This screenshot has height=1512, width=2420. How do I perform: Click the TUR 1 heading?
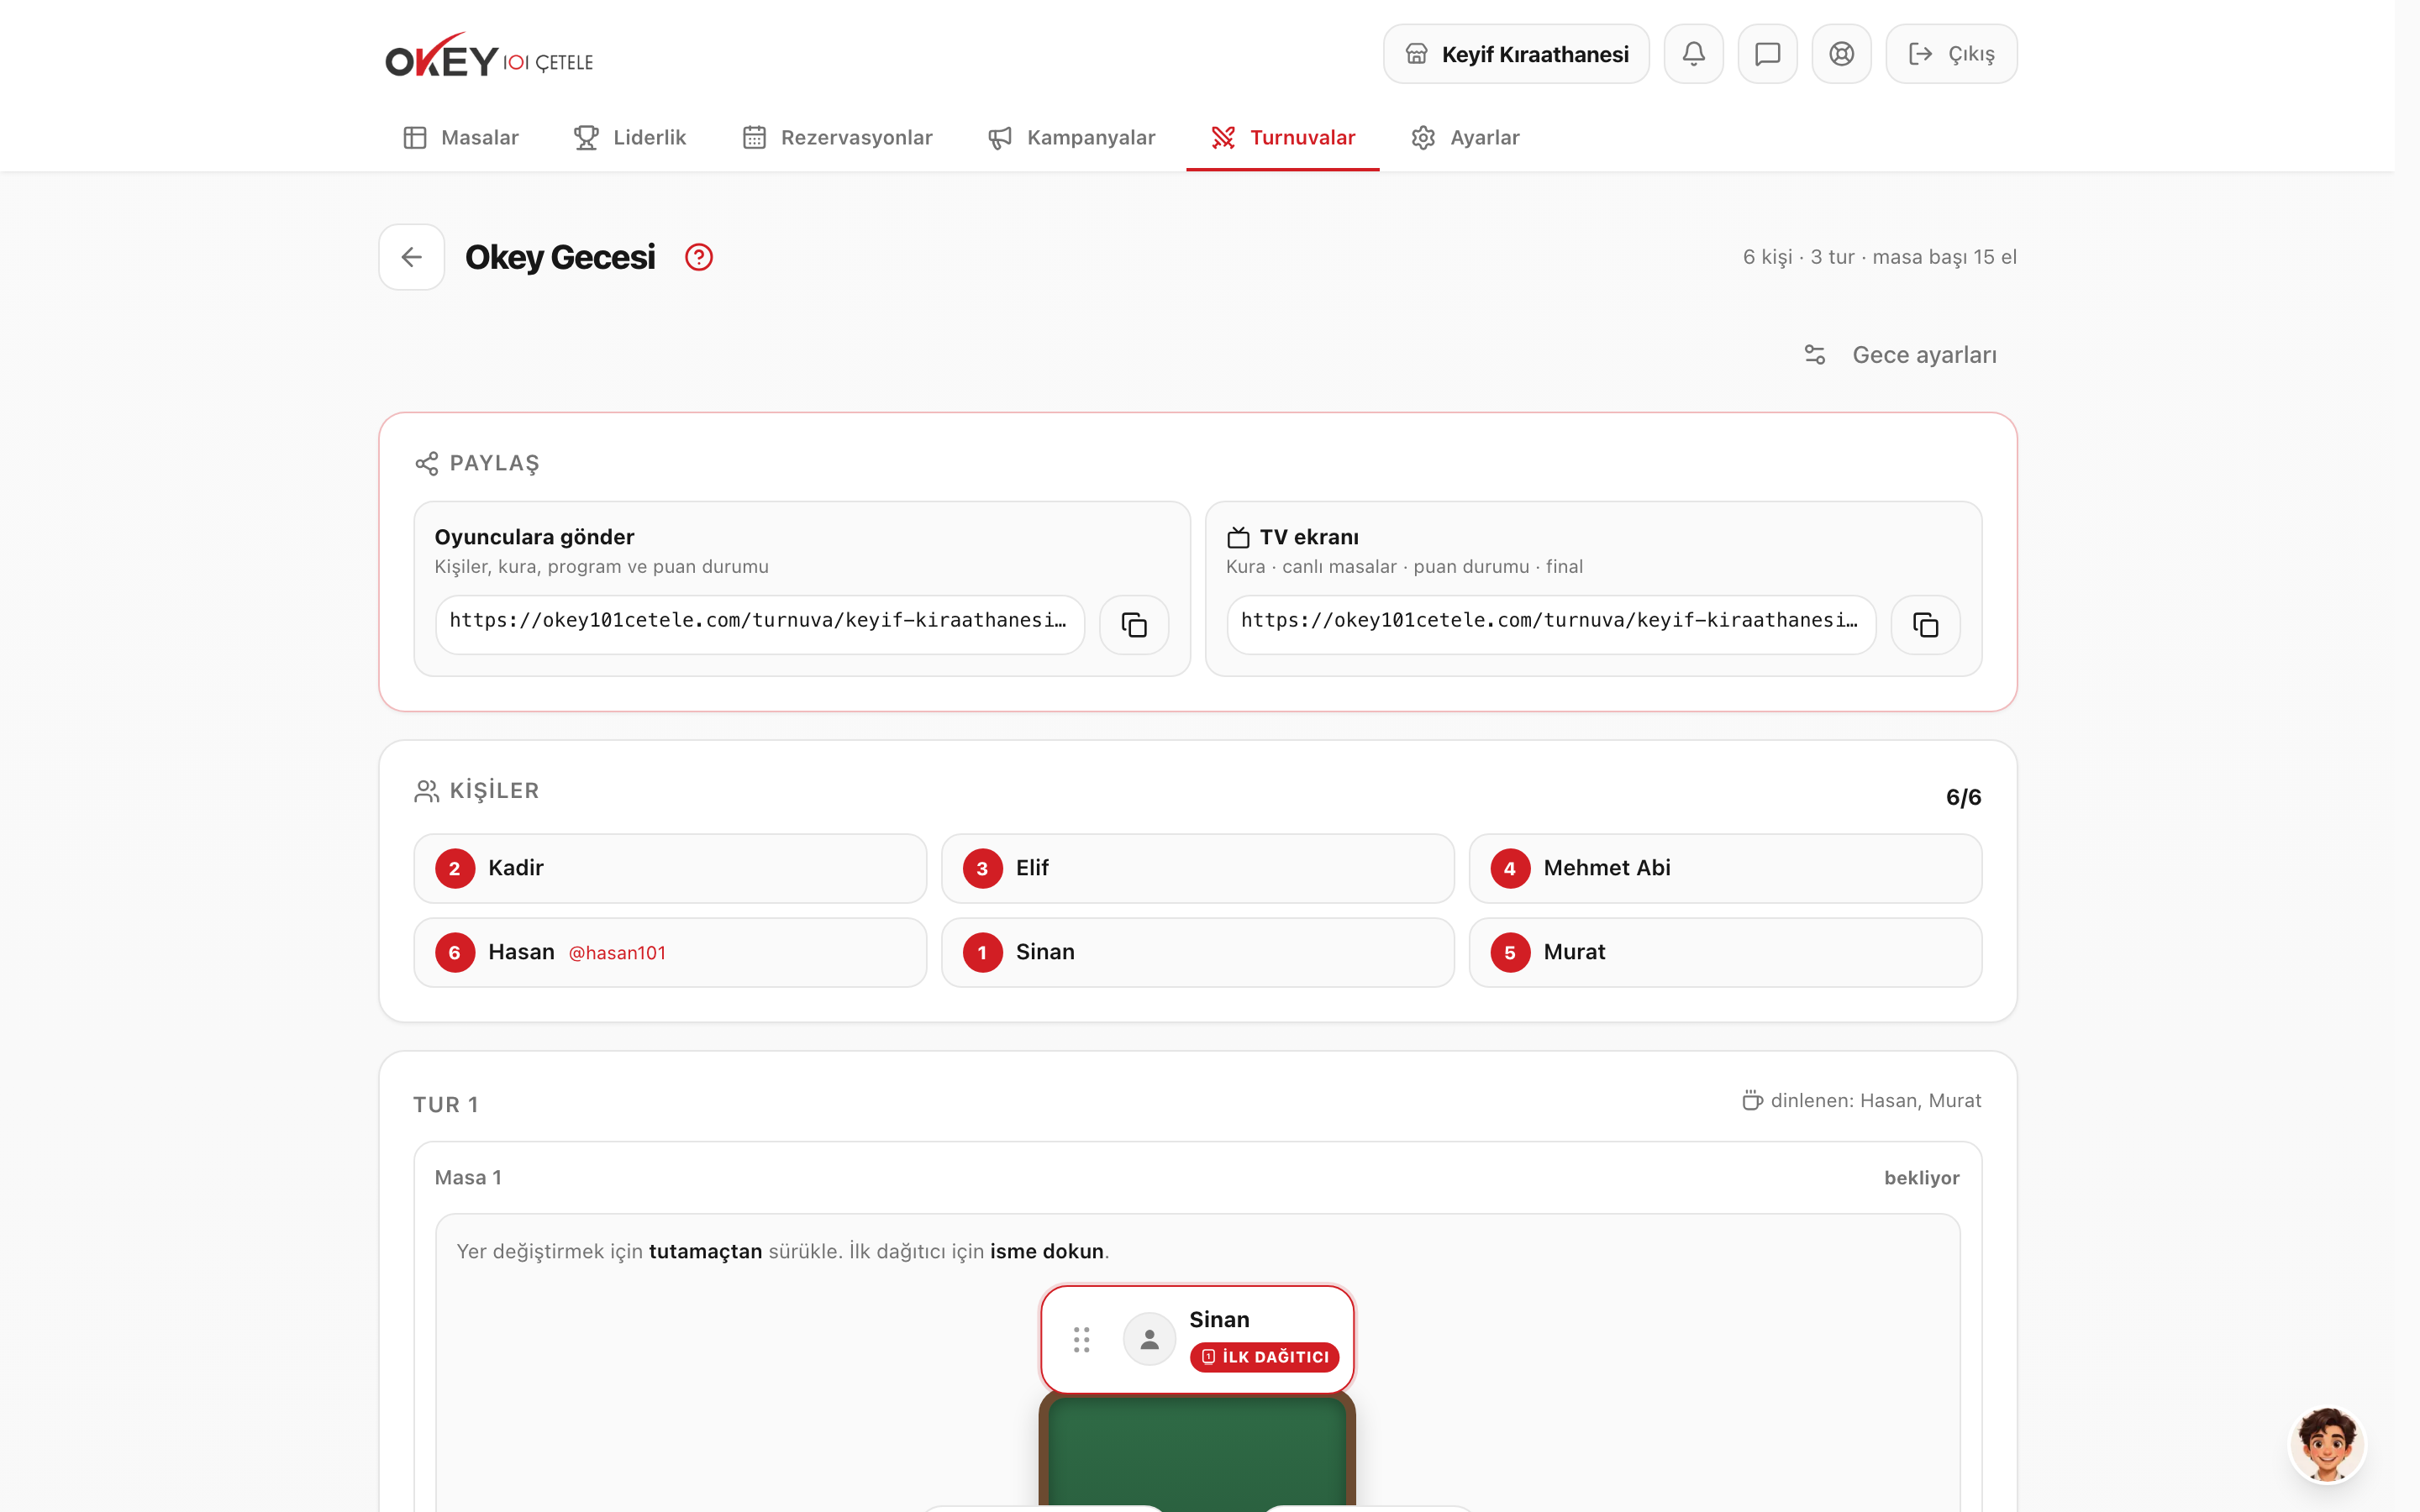click(x=446, y=1104)
